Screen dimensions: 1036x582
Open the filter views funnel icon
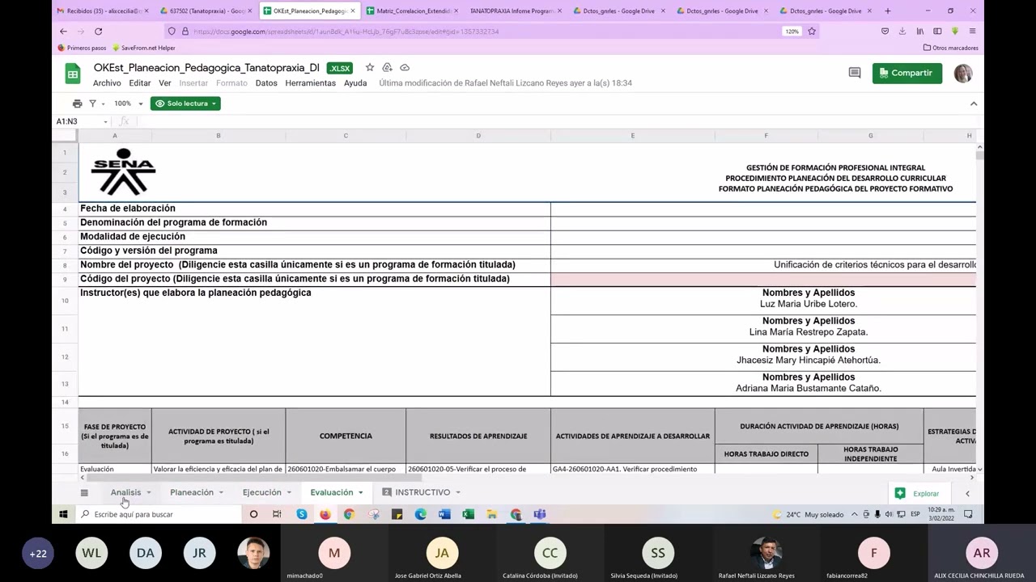point(92,103)
